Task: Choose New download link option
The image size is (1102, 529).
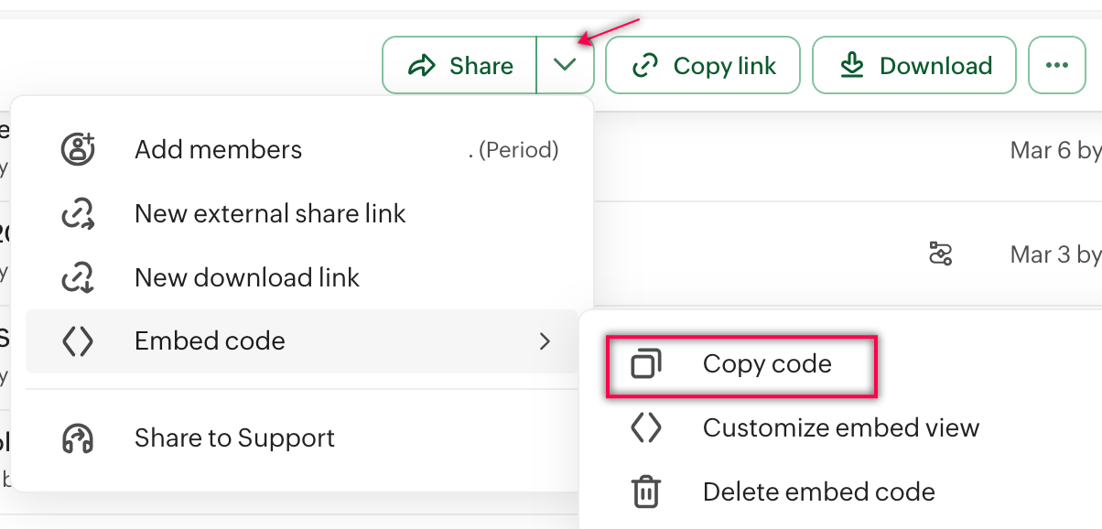Action: click(247, 278)
